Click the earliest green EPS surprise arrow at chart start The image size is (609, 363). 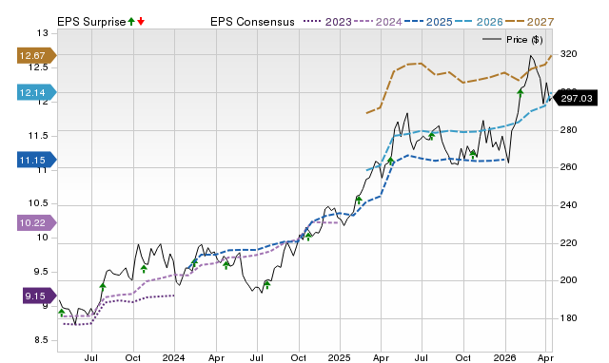click(x=61, y=313)
